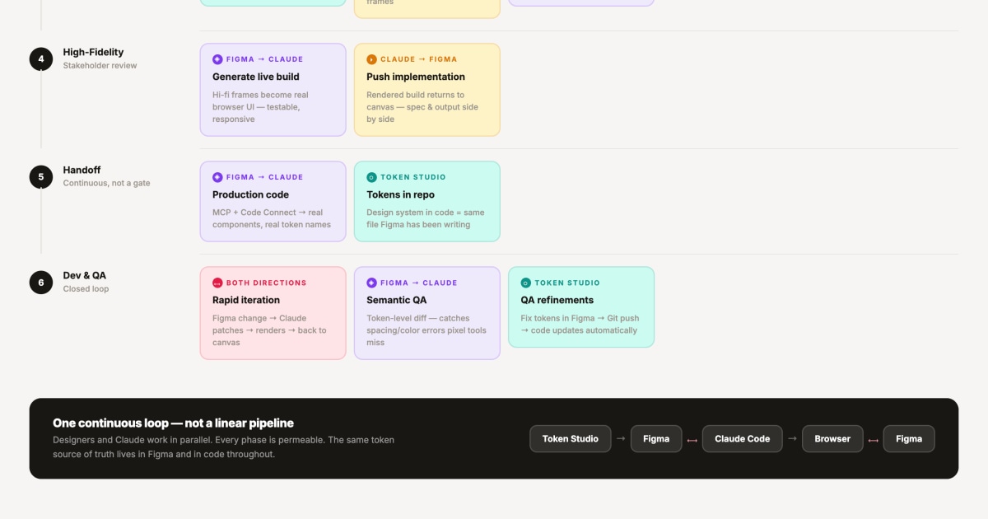
Task: Click the step 6 Dev & QA circle
Action: pyautogui.click(x=40, y=281)
